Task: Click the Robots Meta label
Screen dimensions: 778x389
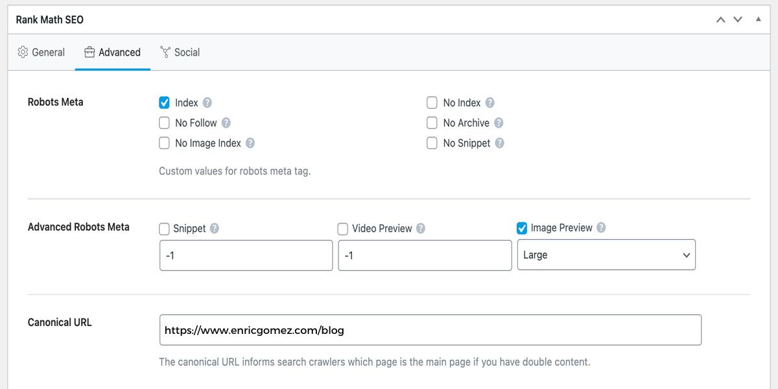Action: pos(56,102)
